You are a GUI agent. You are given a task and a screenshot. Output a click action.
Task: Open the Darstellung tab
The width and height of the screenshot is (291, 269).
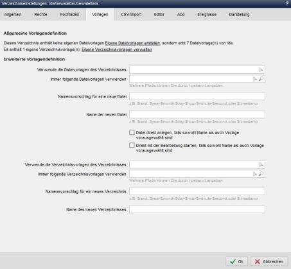tap(239, 14)
